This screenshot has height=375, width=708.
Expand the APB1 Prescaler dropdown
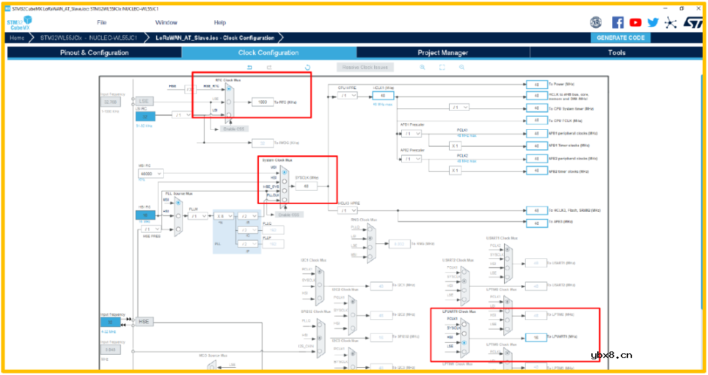411,134
